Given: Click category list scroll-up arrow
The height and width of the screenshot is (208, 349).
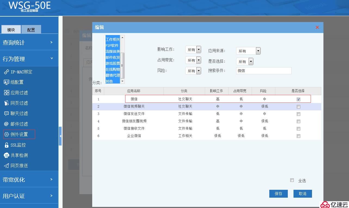Looking at the screenshot, I should [122, 37].
